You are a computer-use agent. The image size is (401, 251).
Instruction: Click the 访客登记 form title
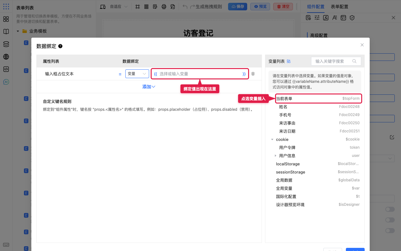click(198, 33)
